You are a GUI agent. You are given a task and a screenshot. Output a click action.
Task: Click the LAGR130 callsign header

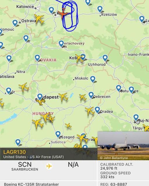[x=15, y=152]
